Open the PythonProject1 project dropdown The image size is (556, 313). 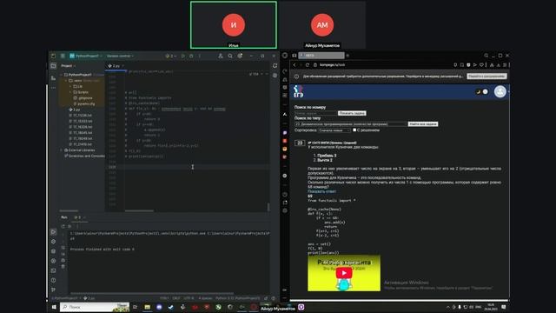pyautogui.click(x=86, y=56)
